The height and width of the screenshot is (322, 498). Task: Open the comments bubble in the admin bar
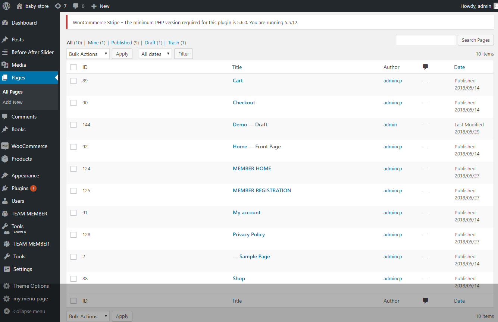76,6
